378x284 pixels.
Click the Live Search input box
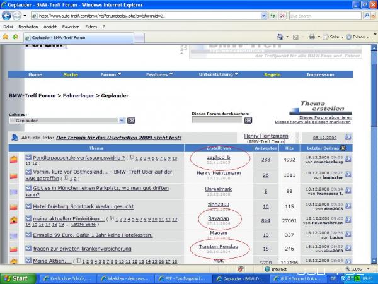point(325,16)
